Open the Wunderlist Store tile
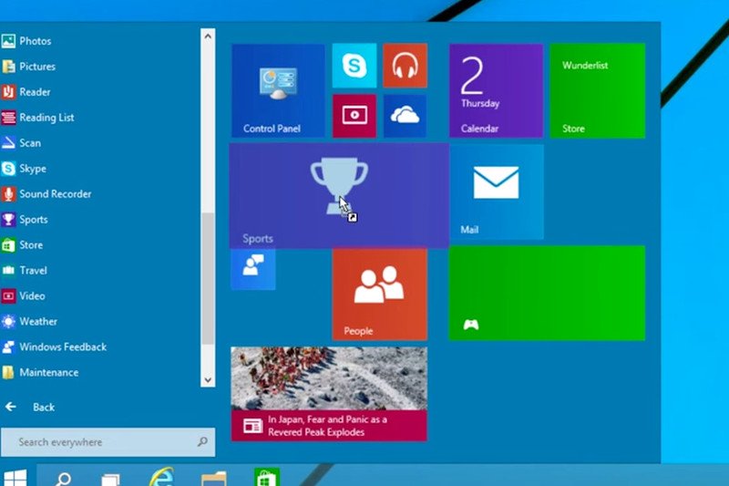 598,90
